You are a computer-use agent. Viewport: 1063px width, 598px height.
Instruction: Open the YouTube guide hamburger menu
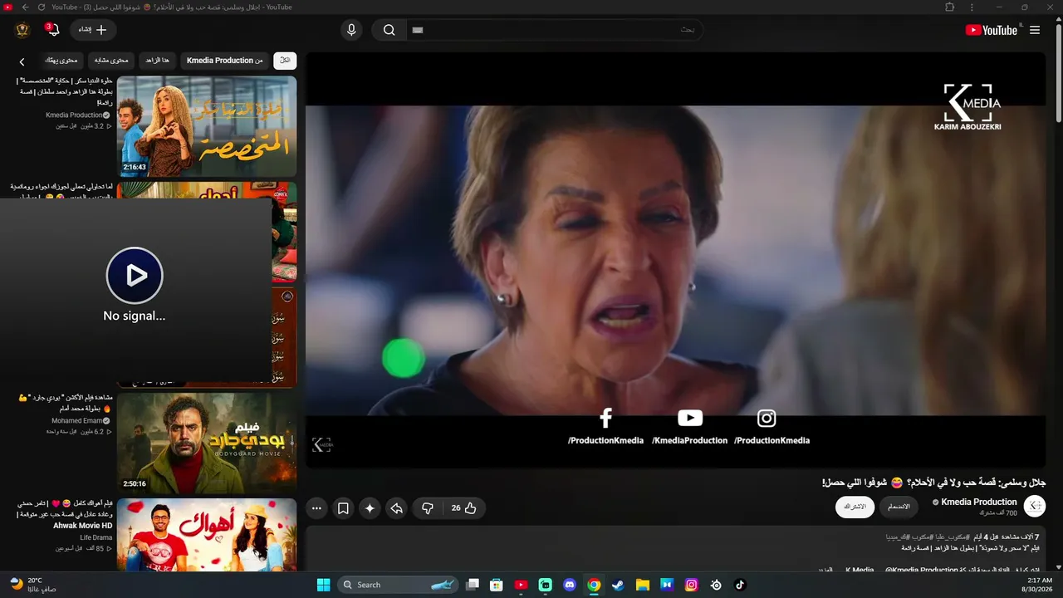coord(1035,30)
